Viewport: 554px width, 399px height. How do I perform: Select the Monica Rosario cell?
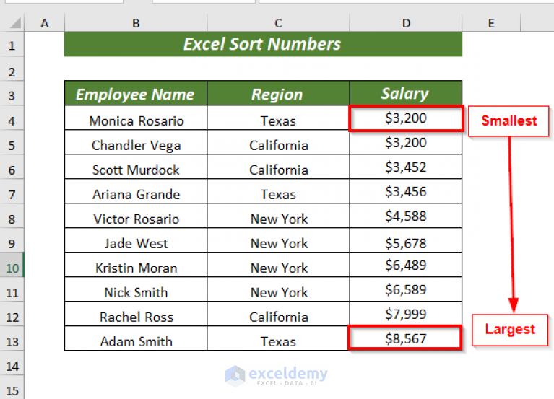pyautogui.click(x=136, y=120)
